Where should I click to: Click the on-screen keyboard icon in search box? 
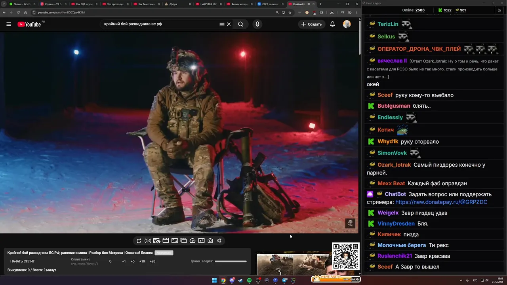222,24
